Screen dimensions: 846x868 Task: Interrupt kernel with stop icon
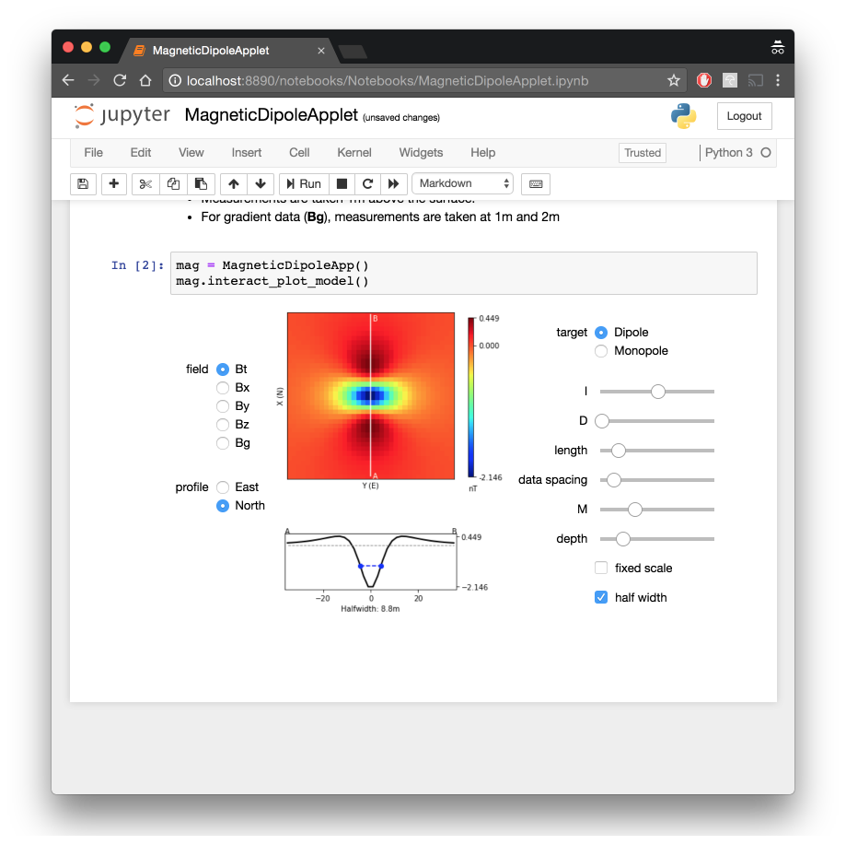tap(342, 184)
